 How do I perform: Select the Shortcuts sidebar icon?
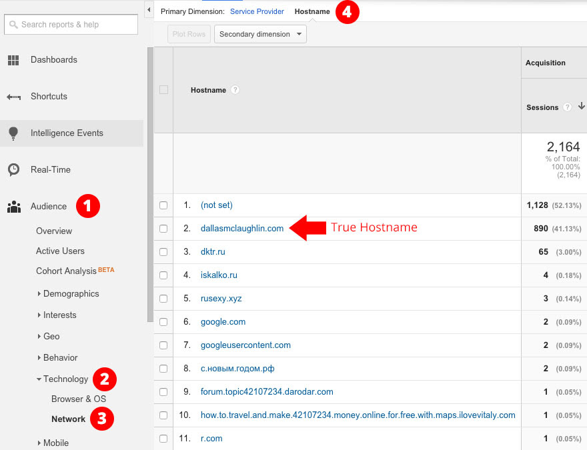[13, 96]
